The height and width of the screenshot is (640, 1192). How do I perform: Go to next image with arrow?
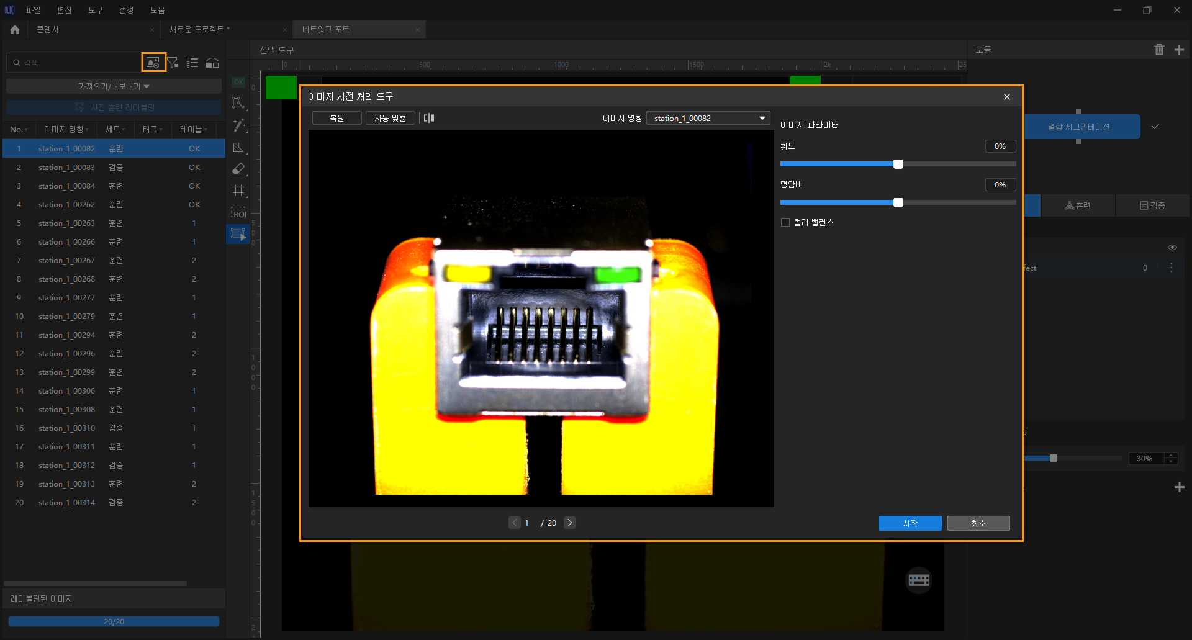point(570,523)
